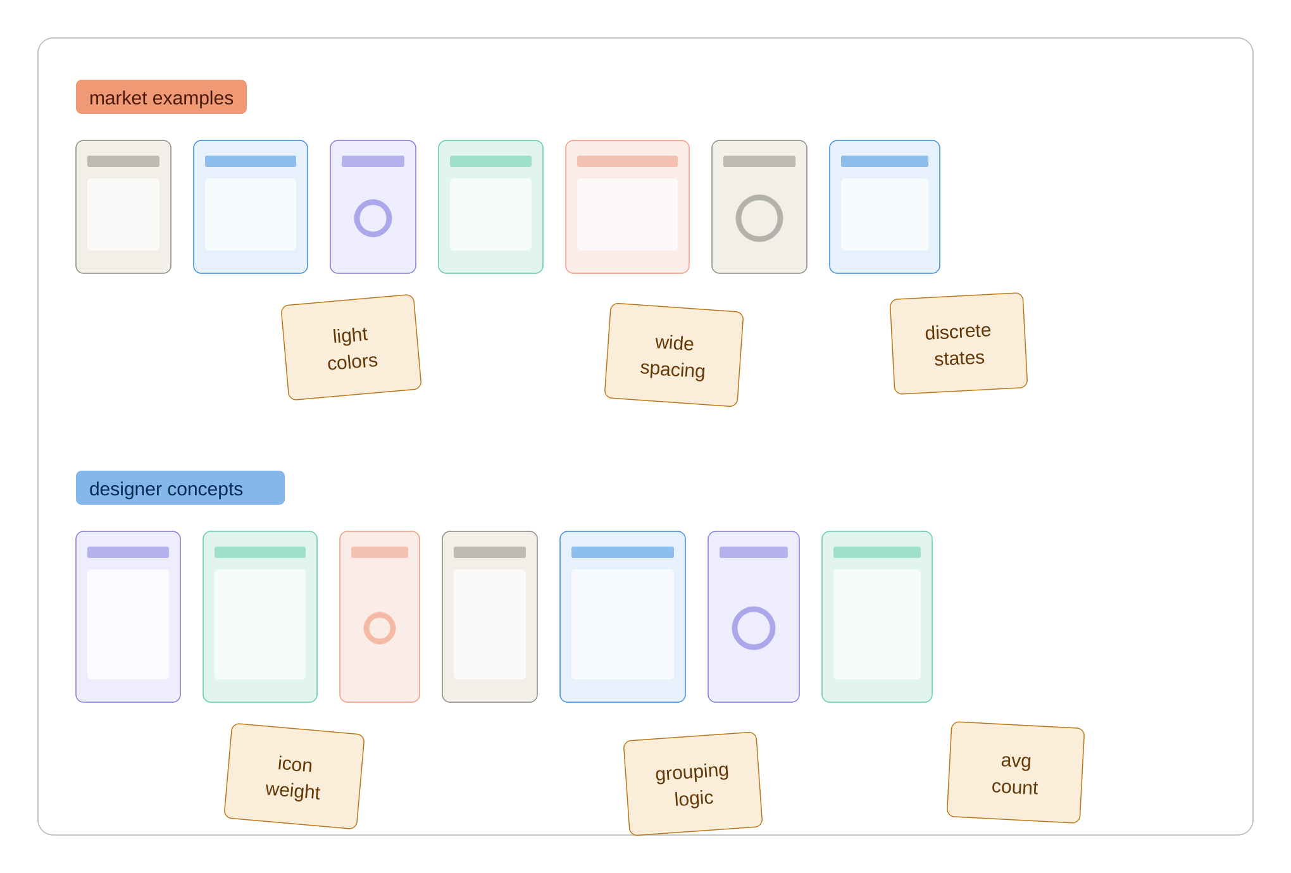Select the pink card in market examples
This screenshot has height=873, width=1291.
[x=627, y=207]
